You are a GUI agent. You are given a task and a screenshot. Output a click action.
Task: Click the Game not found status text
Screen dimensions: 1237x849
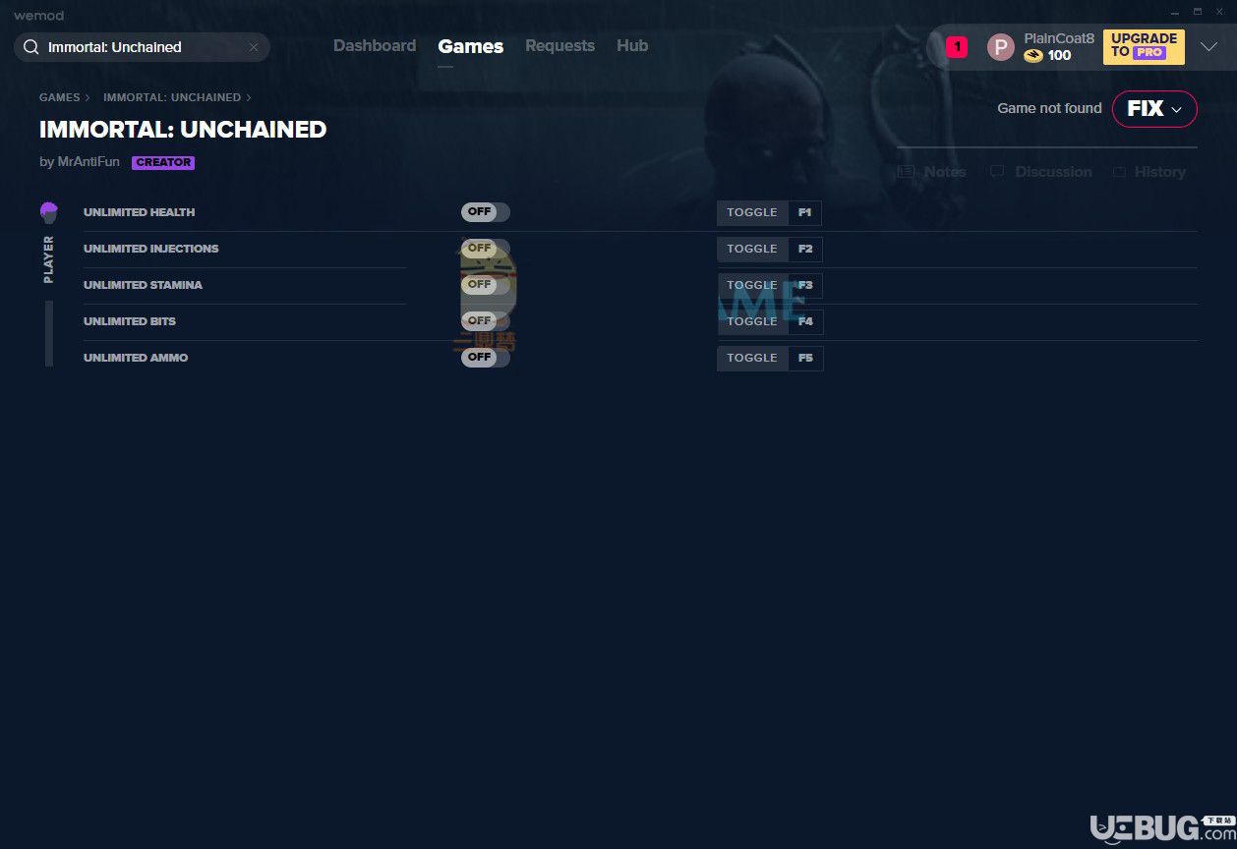click(1049, 108)
